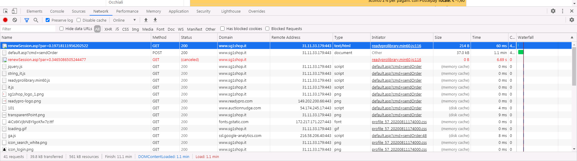Filter requests by XHR type
The image size is (577, 161).
pos(108,29)
